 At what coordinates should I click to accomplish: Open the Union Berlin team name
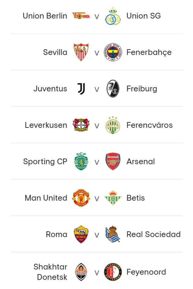45,16
